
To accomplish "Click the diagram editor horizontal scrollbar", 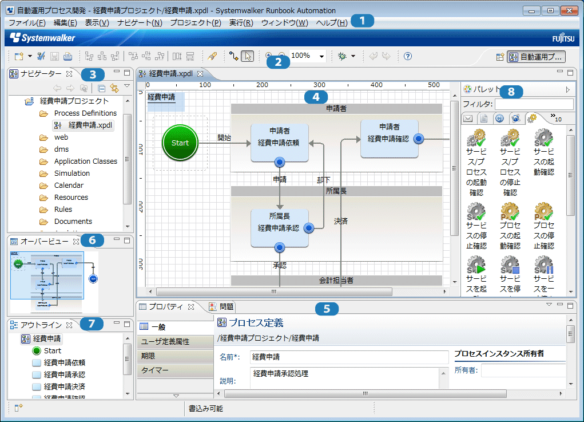I will [x=274, y=291].
